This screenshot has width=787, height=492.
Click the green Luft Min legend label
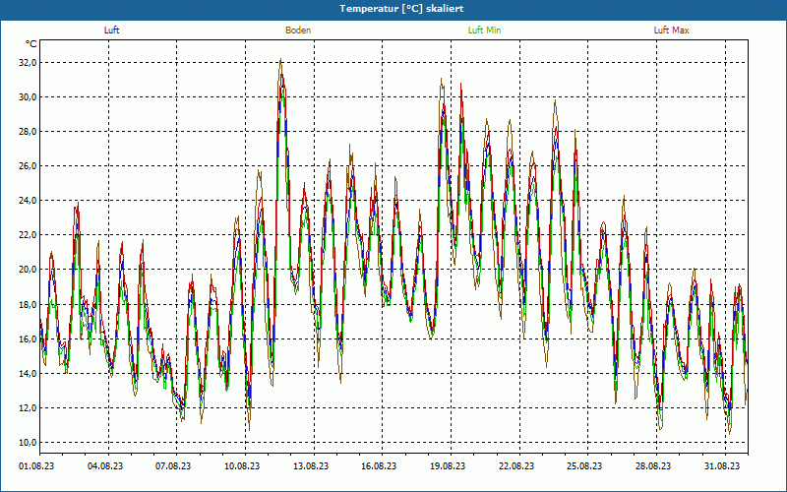tap(484, 31)
